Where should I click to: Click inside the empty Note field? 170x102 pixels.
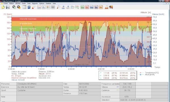coord(59,98)
